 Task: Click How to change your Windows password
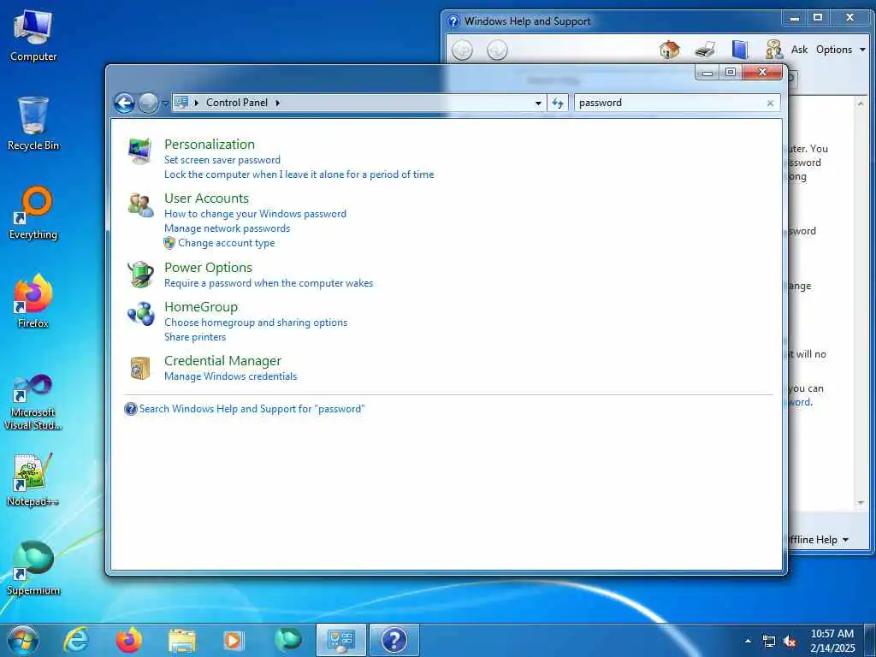click(x=255, y=214)
